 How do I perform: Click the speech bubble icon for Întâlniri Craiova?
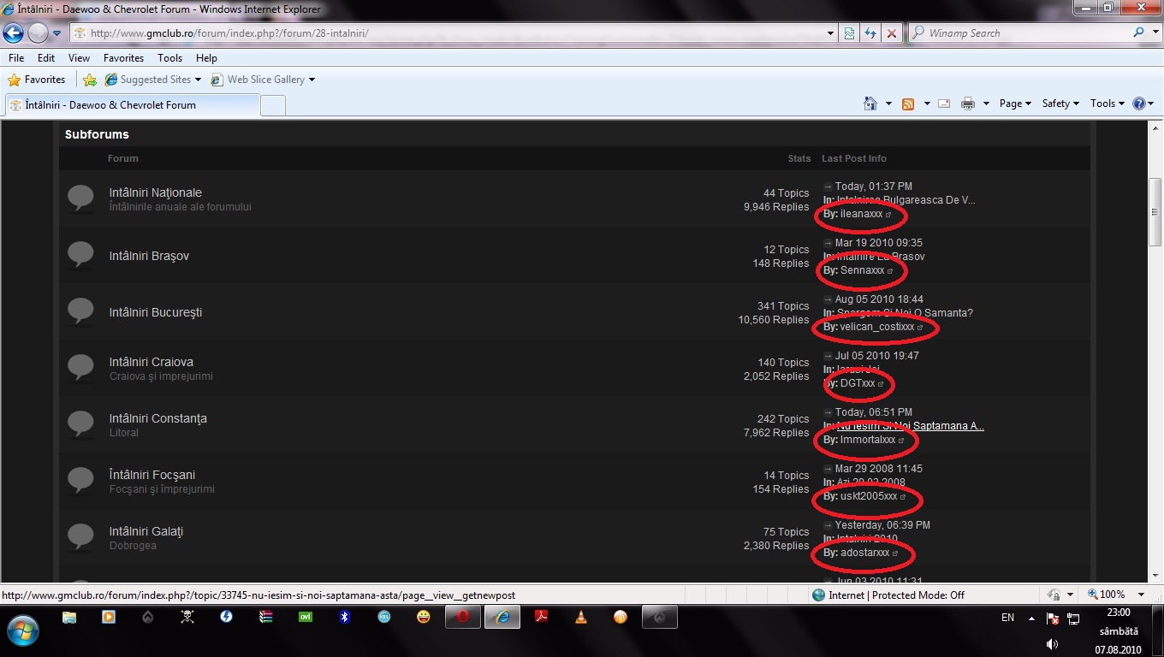click(80, 368)
